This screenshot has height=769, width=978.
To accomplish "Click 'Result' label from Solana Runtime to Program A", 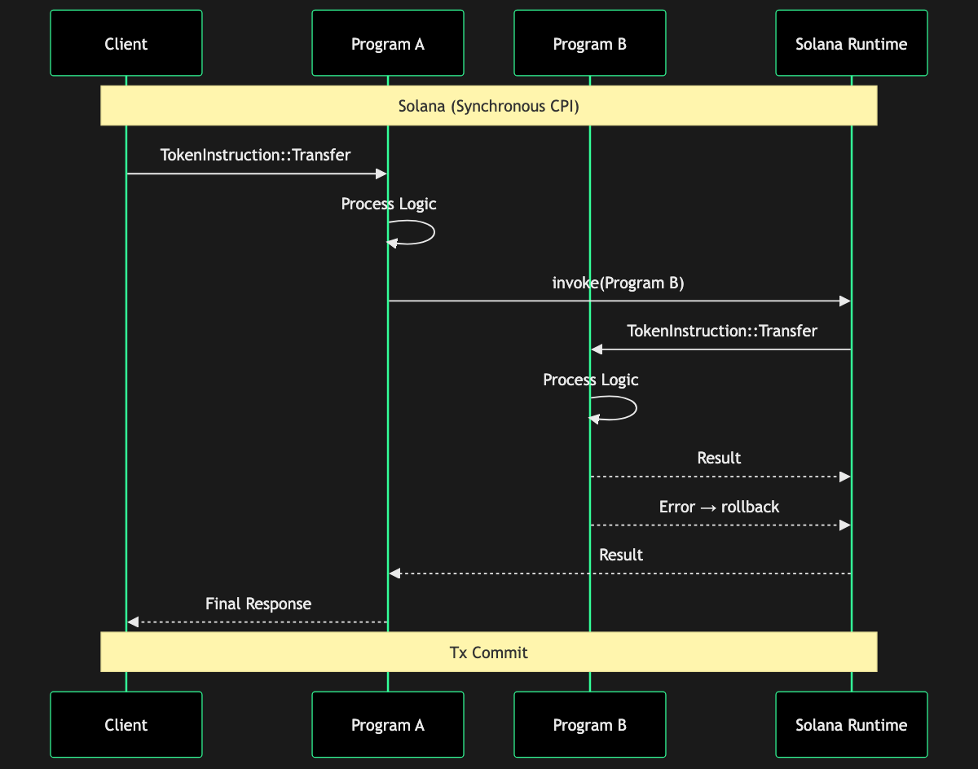I will click(x=621, y=555).
